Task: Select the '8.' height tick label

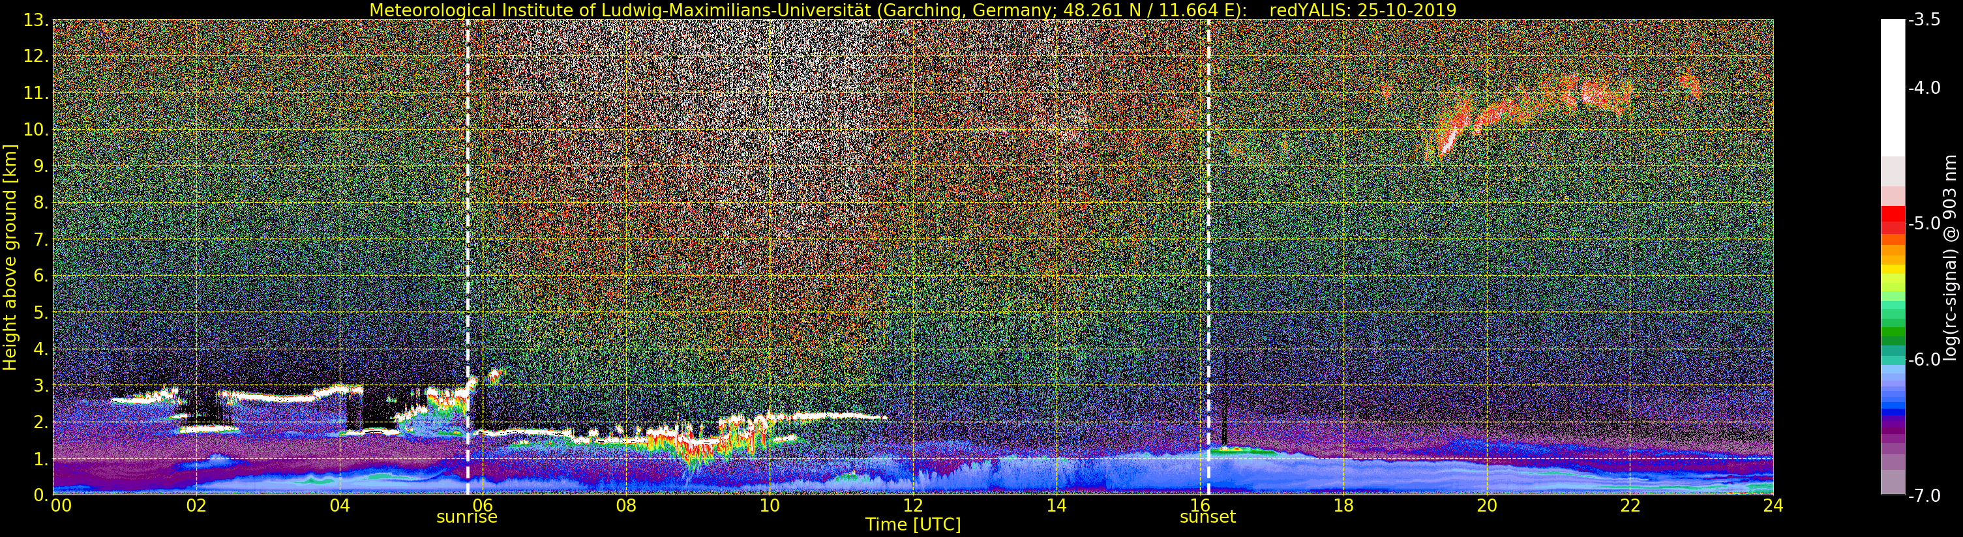Action: [40, 203]
